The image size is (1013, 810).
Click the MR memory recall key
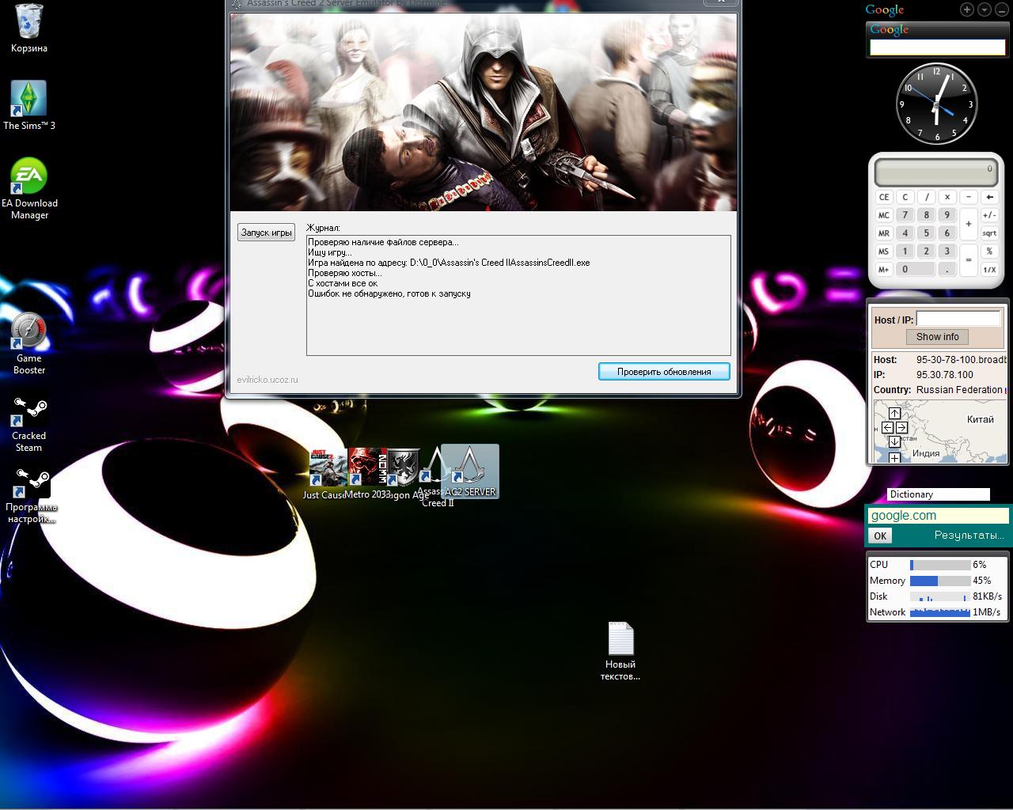tap(884, 233)
